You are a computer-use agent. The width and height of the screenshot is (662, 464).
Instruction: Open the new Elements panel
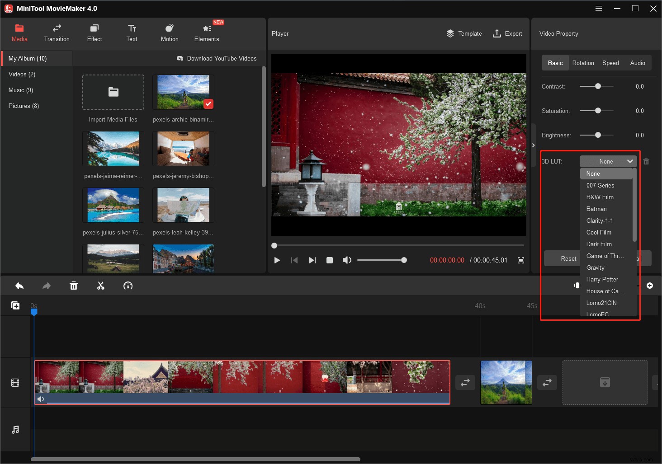click(207, 33)
